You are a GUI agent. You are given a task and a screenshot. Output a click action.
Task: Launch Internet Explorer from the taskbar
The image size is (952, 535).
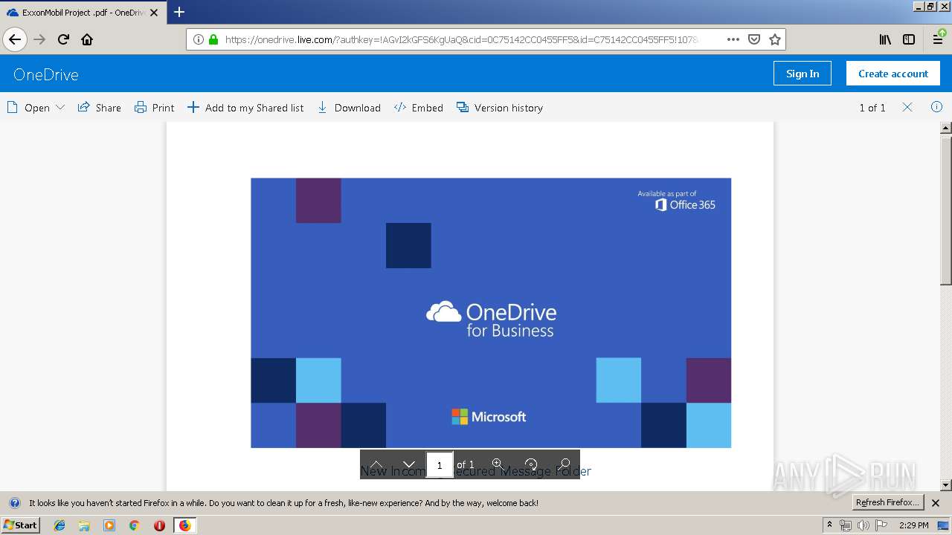tap(59, 525)
